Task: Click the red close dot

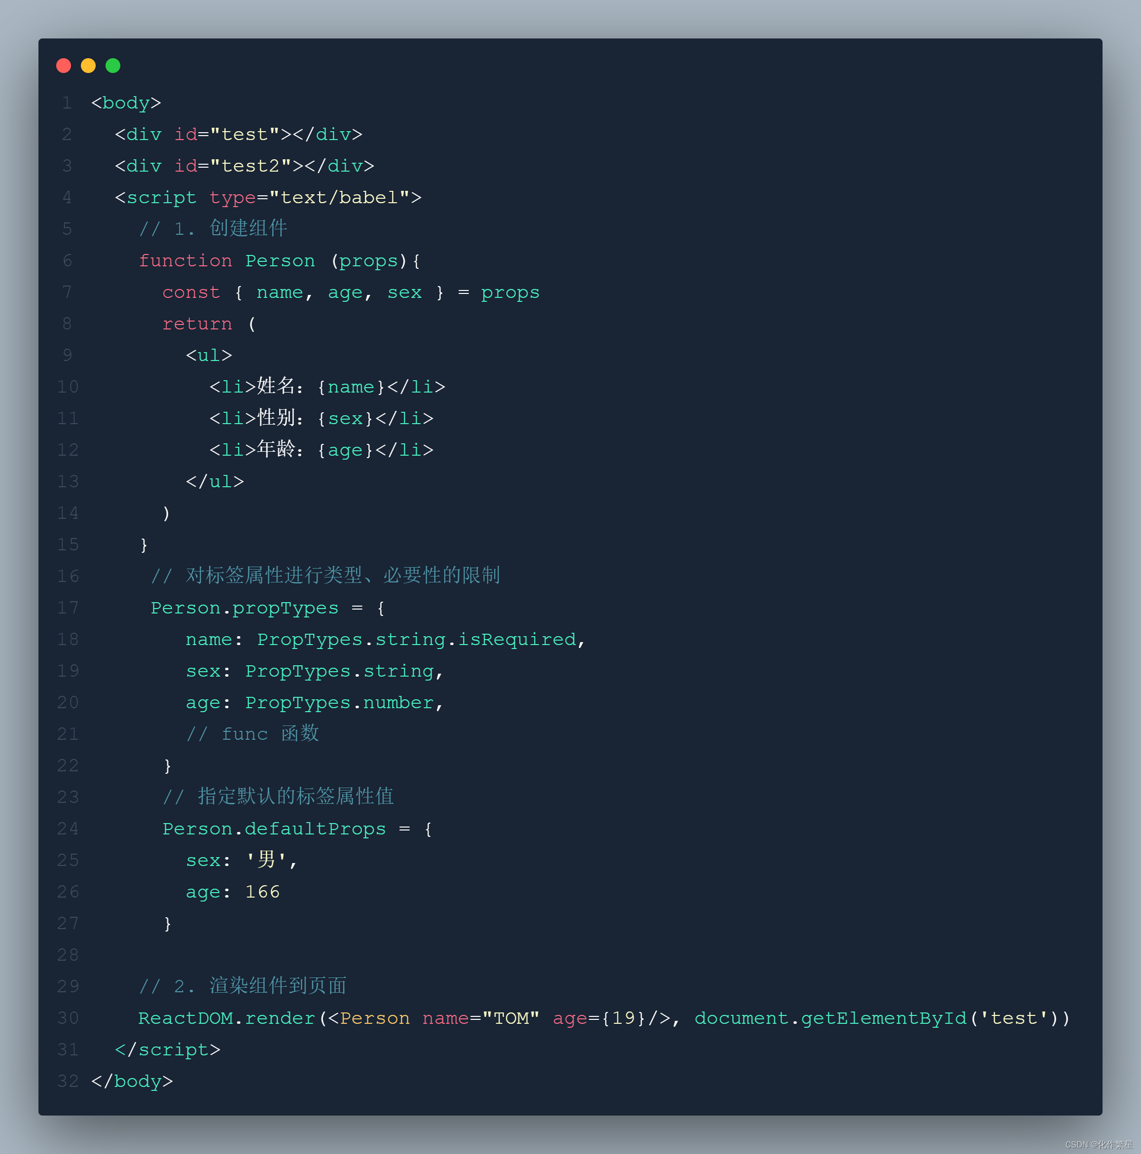Action: (x=63, y=66)
